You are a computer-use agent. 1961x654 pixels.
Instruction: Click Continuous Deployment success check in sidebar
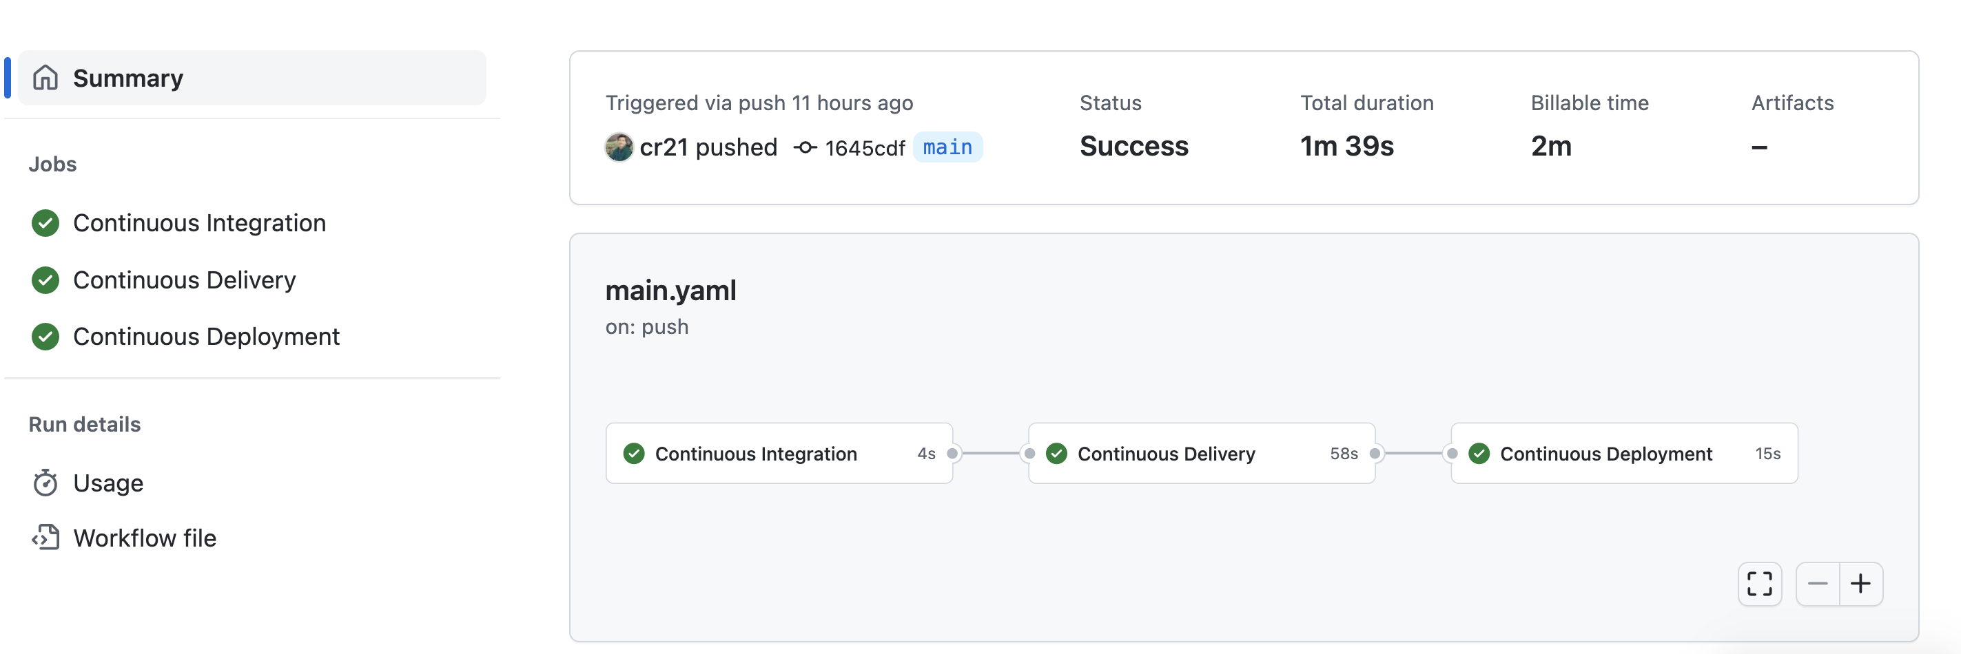(45, 336)
